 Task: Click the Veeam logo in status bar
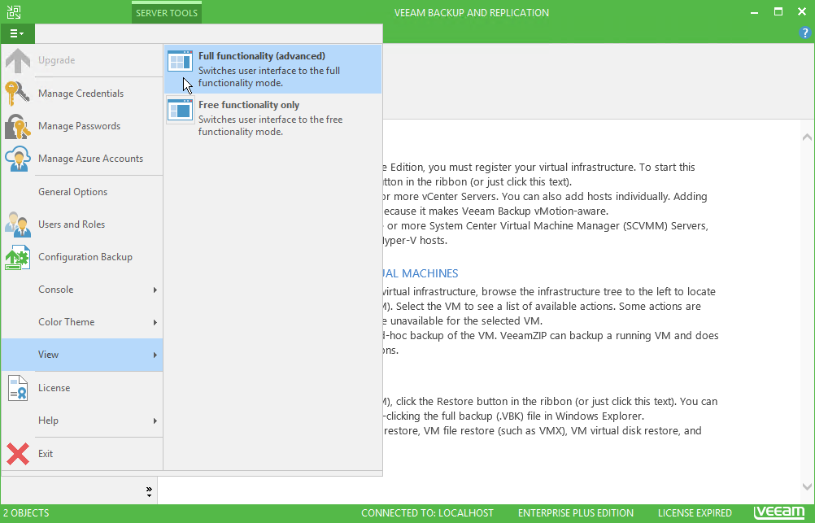pos(779,512)
